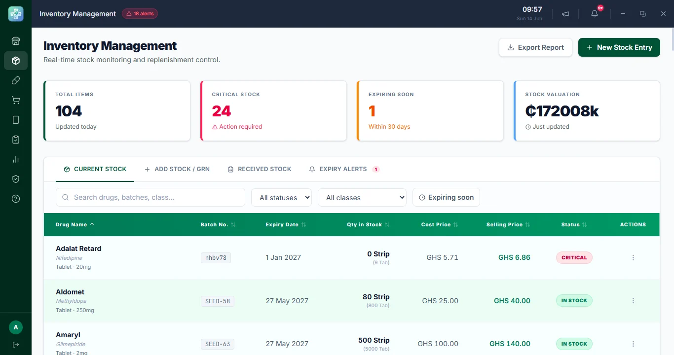Viewport: 674px width, 355px height.
Task: Switch to the Add Stock / GRN tab
Action: coord(177,169)
